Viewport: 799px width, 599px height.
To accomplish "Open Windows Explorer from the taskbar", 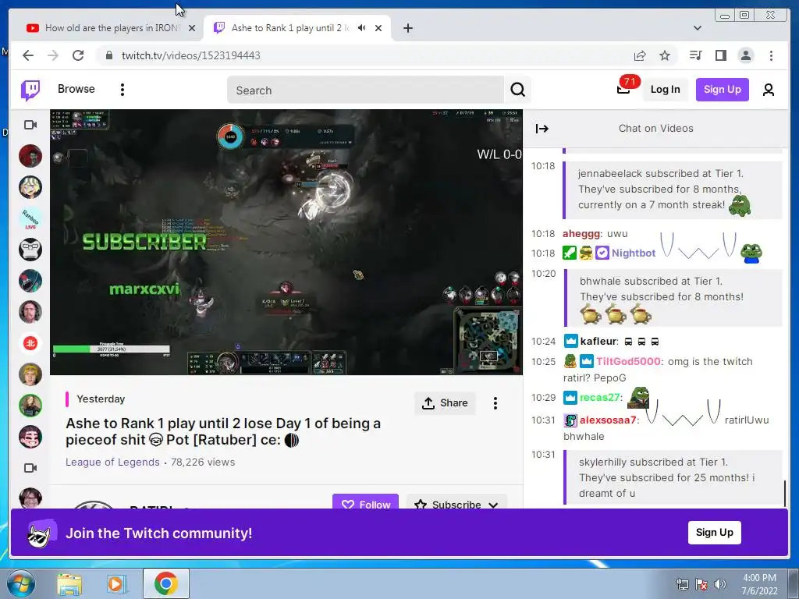I will (x=69, y=584).
